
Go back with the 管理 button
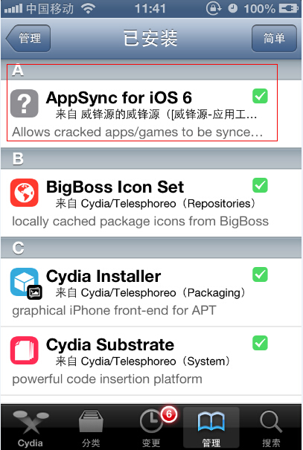pos(28,38)
